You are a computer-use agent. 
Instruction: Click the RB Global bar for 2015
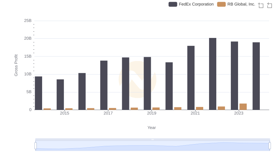click(69, 109)
